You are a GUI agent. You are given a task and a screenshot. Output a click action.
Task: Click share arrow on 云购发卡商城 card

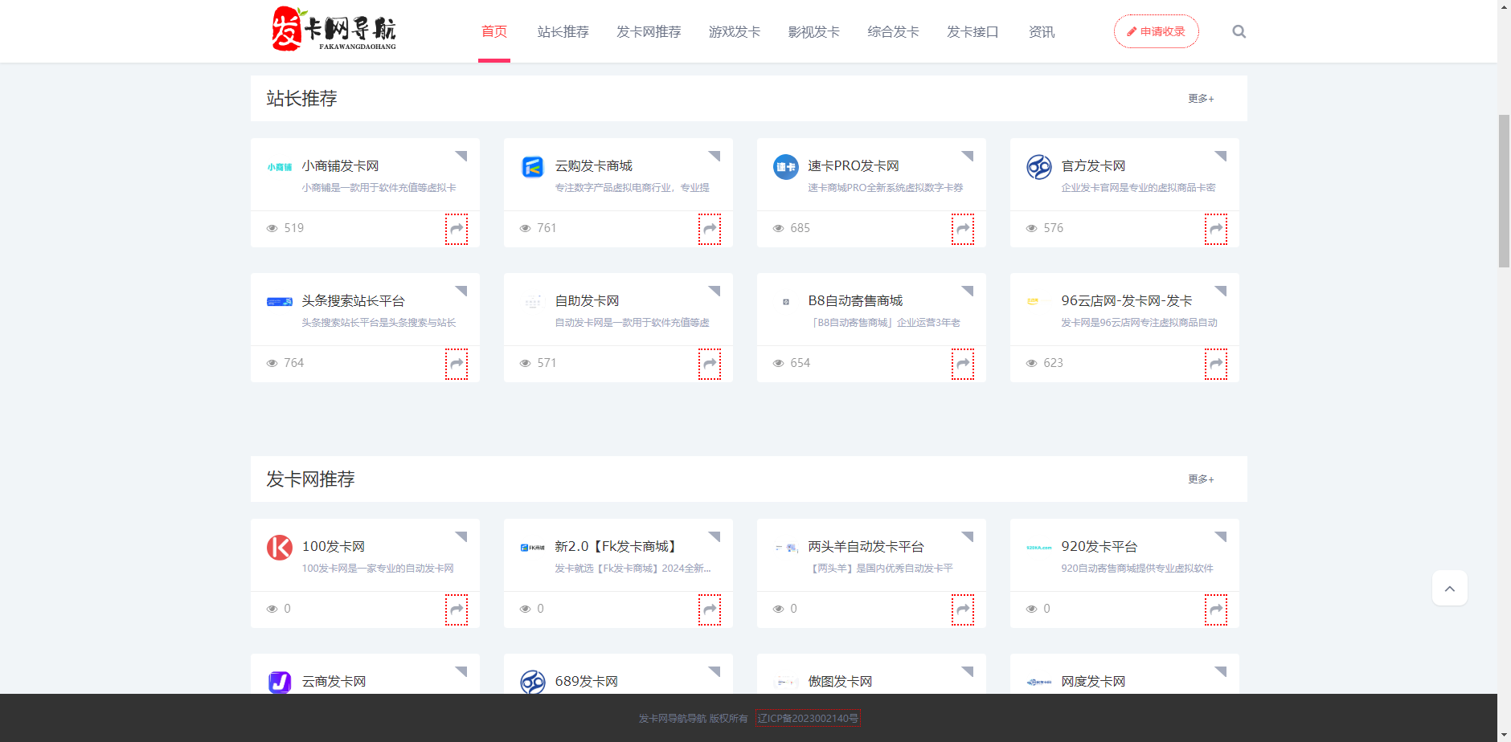[x=710, y=229]
